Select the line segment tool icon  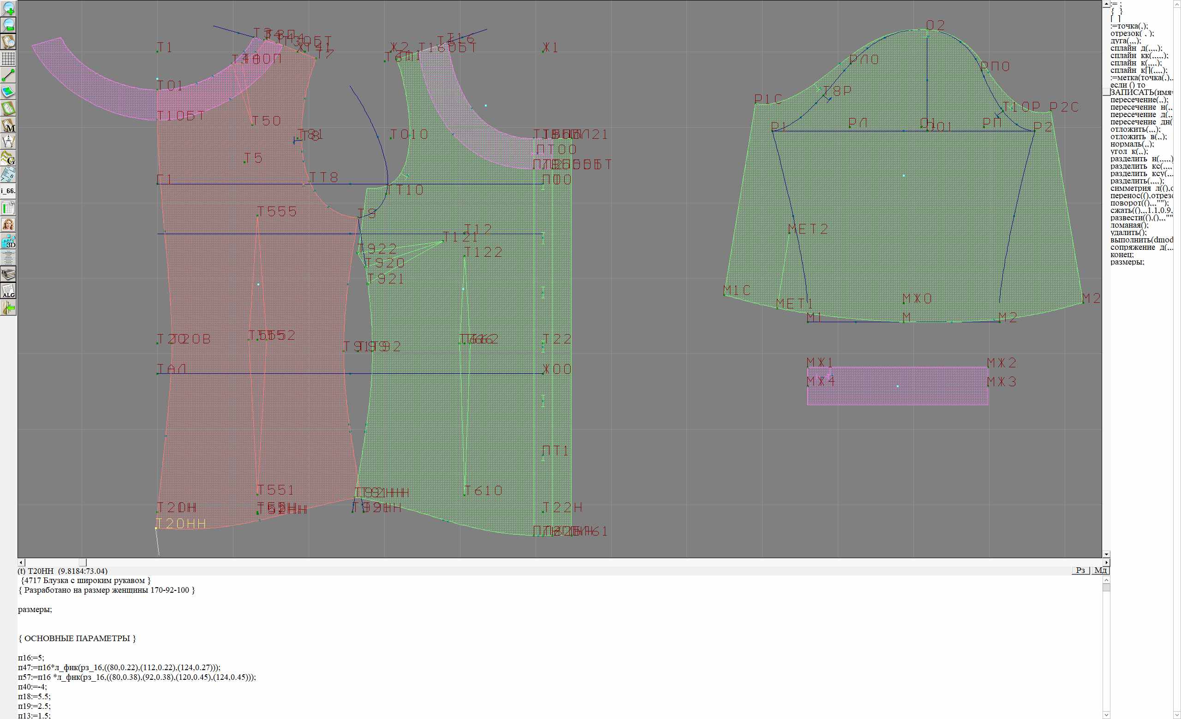click(9, 75)
